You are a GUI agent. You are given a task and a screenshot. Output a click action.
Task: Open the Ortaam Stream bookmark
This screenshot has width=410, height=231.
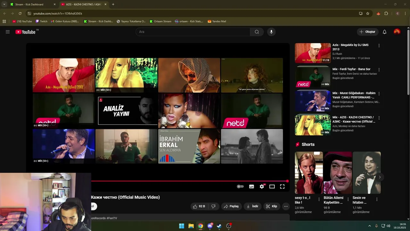point(160,21)
